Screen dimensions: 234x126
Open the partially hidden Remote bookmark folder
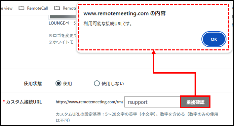pos(65,8)
